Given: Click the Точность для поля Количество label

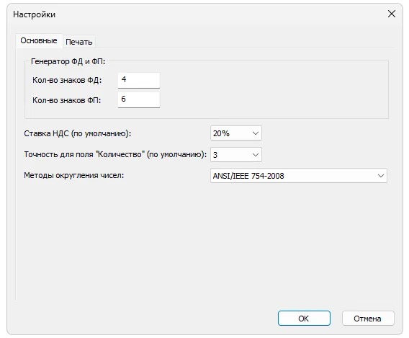Looking at the screenshot, I should point(115,154).
